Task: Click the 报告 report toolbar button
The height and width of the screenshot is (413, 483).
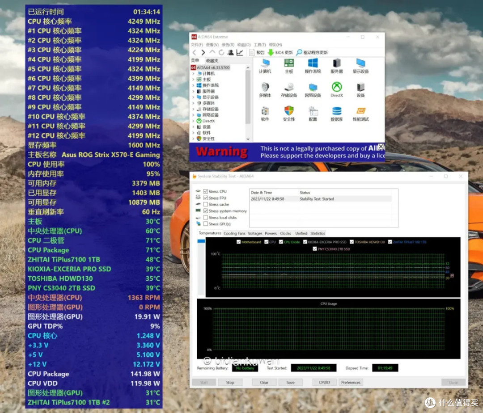Action: [x=257, y=53]
